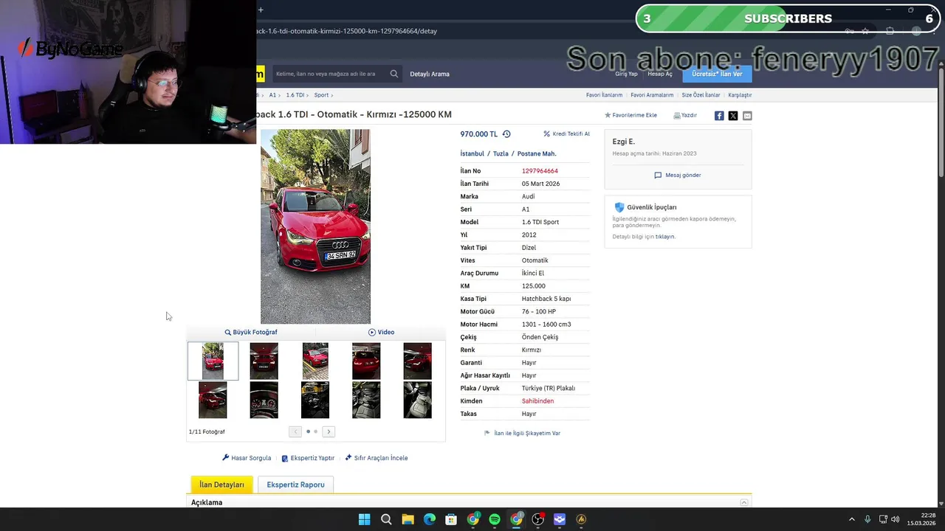Viewport: 945px width, 531px height.
Task: Click the İstanbul location link
Action: [472, 154]
